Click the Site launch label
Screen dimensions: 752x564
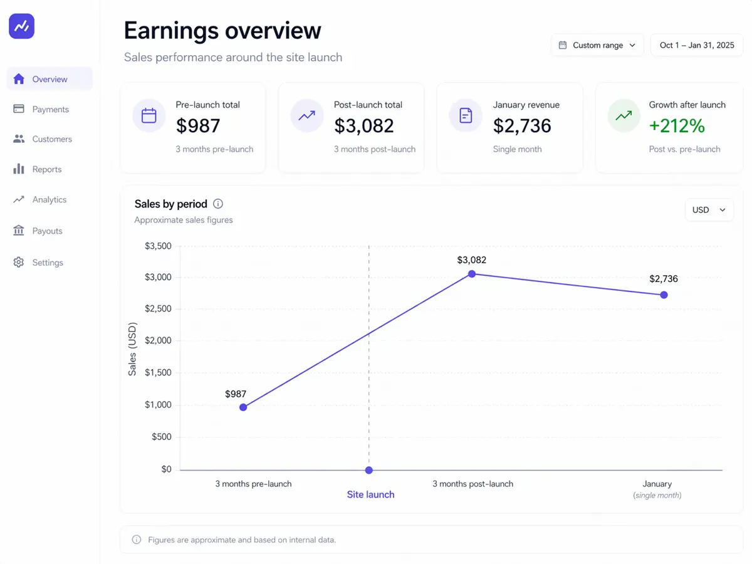click(370, 494)
